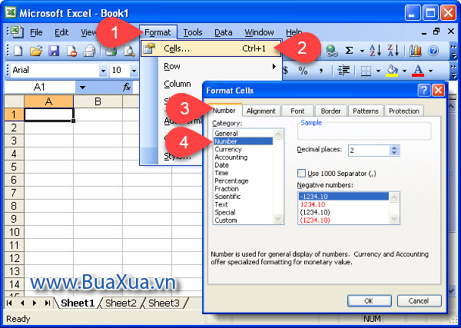The width and height of the screenshot is (461, 328).
Task: Switch to the Border tab
Action: [330, 111]
